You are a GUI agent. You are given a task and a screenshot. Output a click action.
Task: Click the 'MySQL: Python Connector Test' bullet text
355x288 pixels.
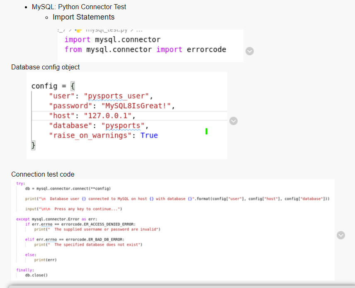(x=79, y=7)
